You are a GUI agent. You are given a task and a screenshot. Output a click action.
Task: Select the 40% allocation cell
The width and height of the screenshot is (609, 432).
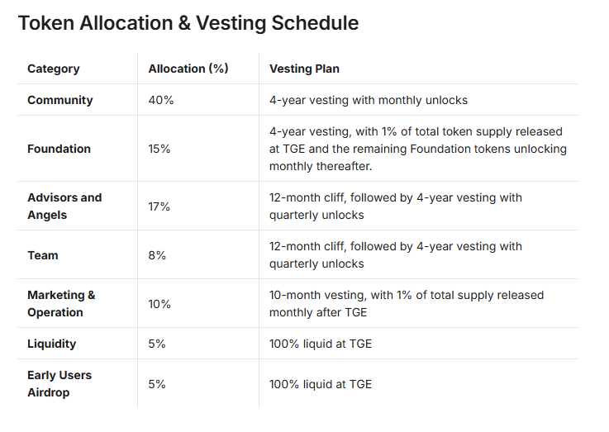[x=161, y=100]
